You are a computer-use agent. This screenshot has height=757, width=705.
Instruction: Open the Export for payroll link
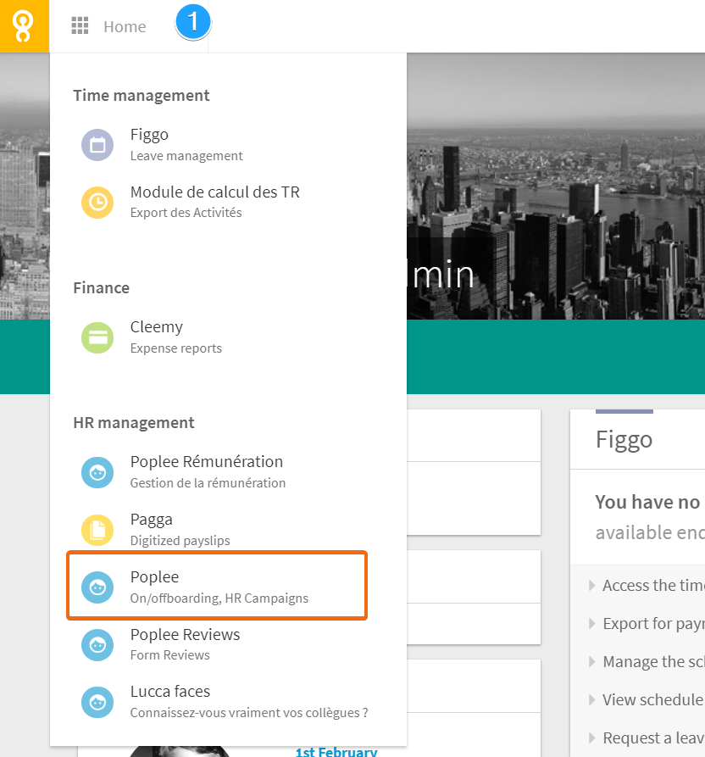653,624
